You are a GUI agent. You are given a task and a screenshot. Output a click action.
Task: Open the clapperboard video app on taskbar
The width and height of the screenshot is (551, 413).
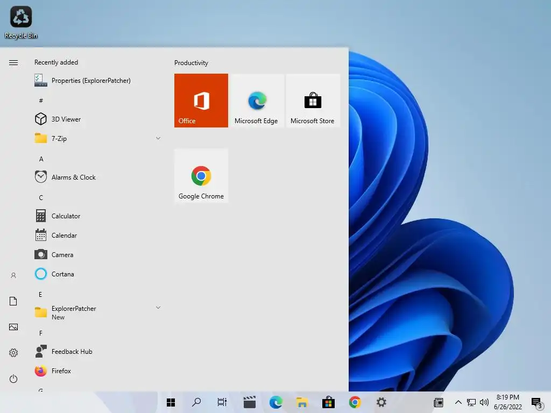tap(250, 402)
